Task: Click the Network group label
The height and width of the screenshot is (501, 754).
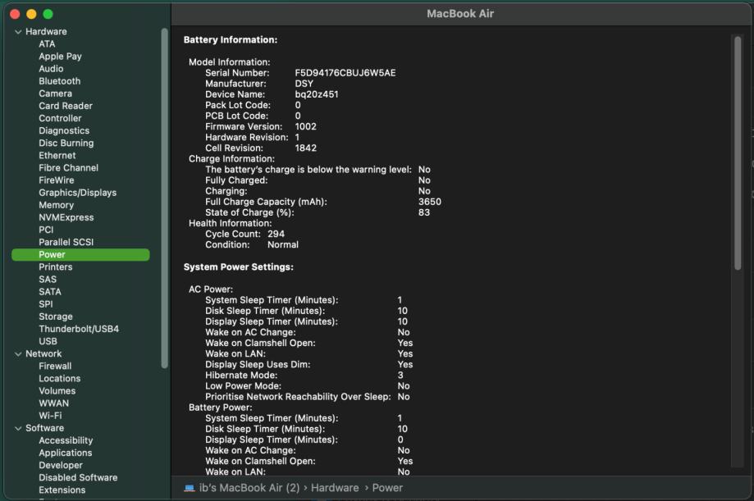Action: tap(43, 354)
